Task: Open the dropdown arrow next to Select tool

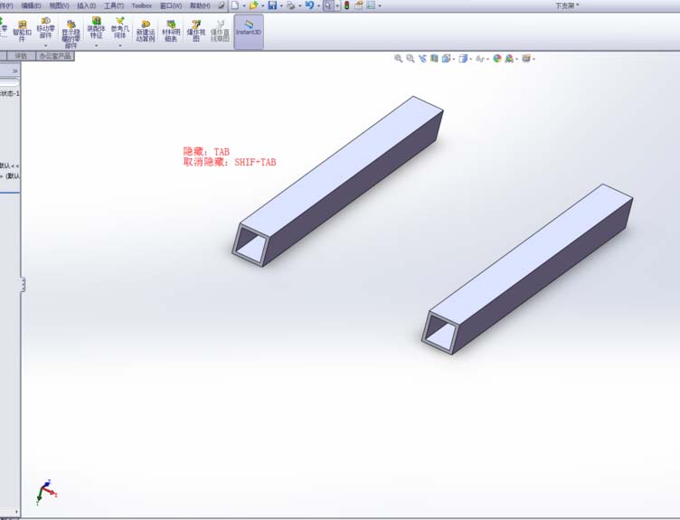Action: [x=337, y=5]
